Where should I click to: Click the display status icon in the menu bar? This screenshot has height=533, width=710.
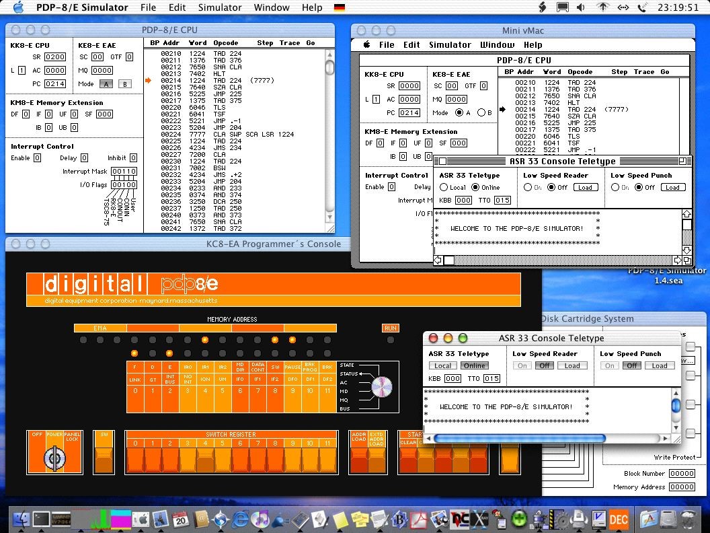tap(562, 7)
